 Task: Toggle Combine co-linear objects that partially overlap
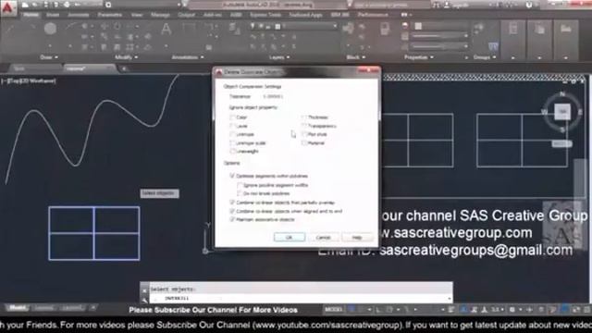click(232, 203)
